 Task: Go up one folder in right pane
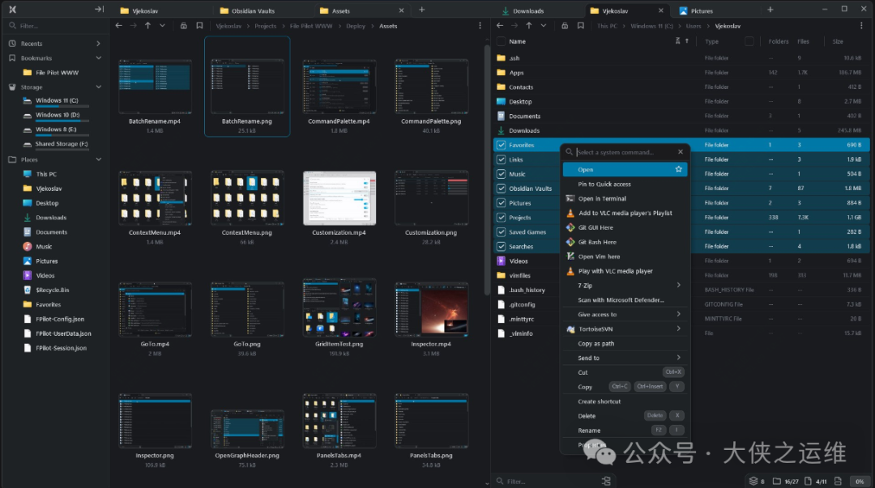point(529,26)
